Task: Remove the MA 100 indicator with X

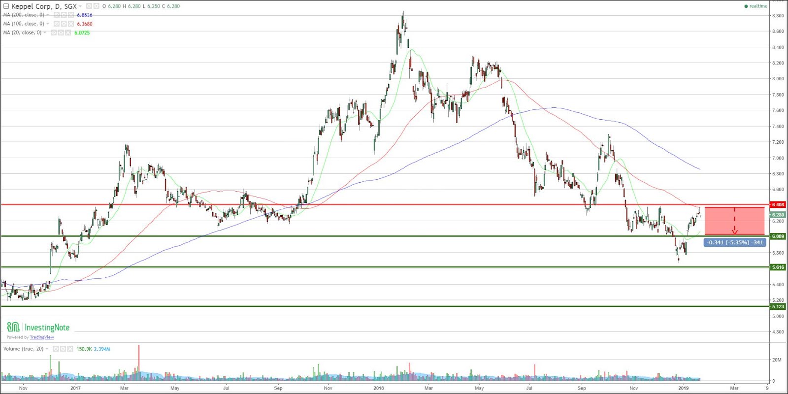Action: point(71,24)
